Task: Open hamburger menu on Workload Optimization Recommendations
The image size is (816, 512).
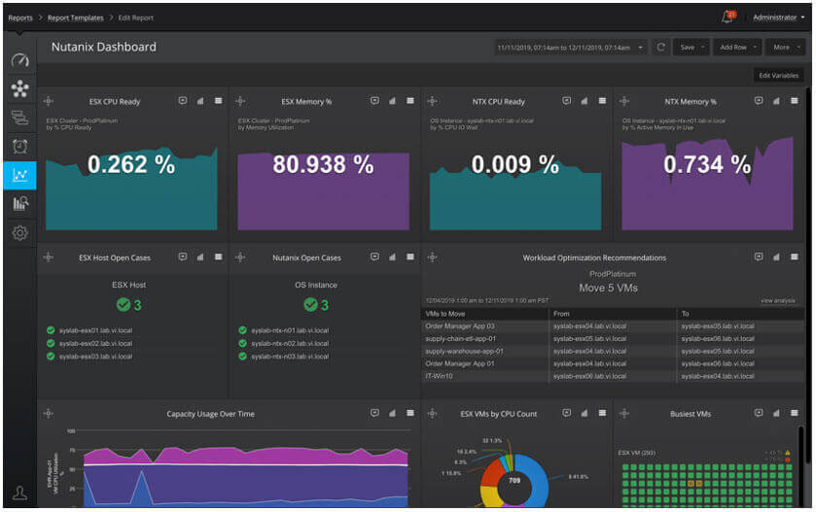Action: [x=795, y=256]
